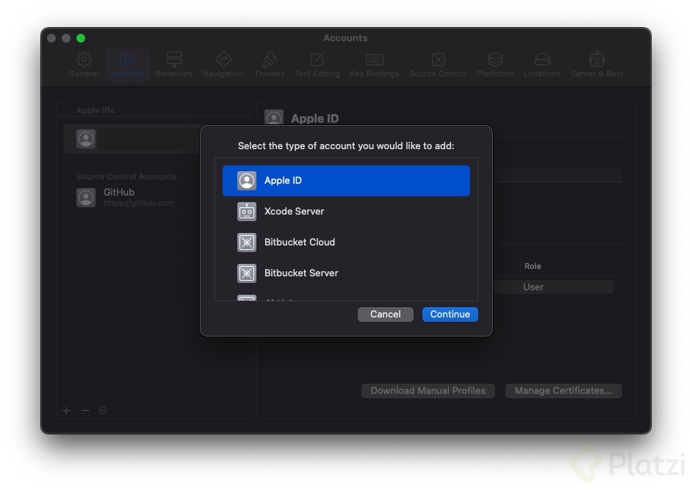Click Continue to add the account
692x488 pixels.
450,315
